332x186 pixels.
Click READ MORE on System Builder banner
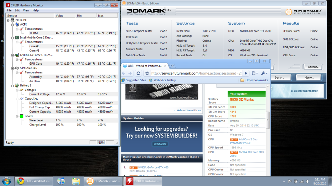point(160,144)
